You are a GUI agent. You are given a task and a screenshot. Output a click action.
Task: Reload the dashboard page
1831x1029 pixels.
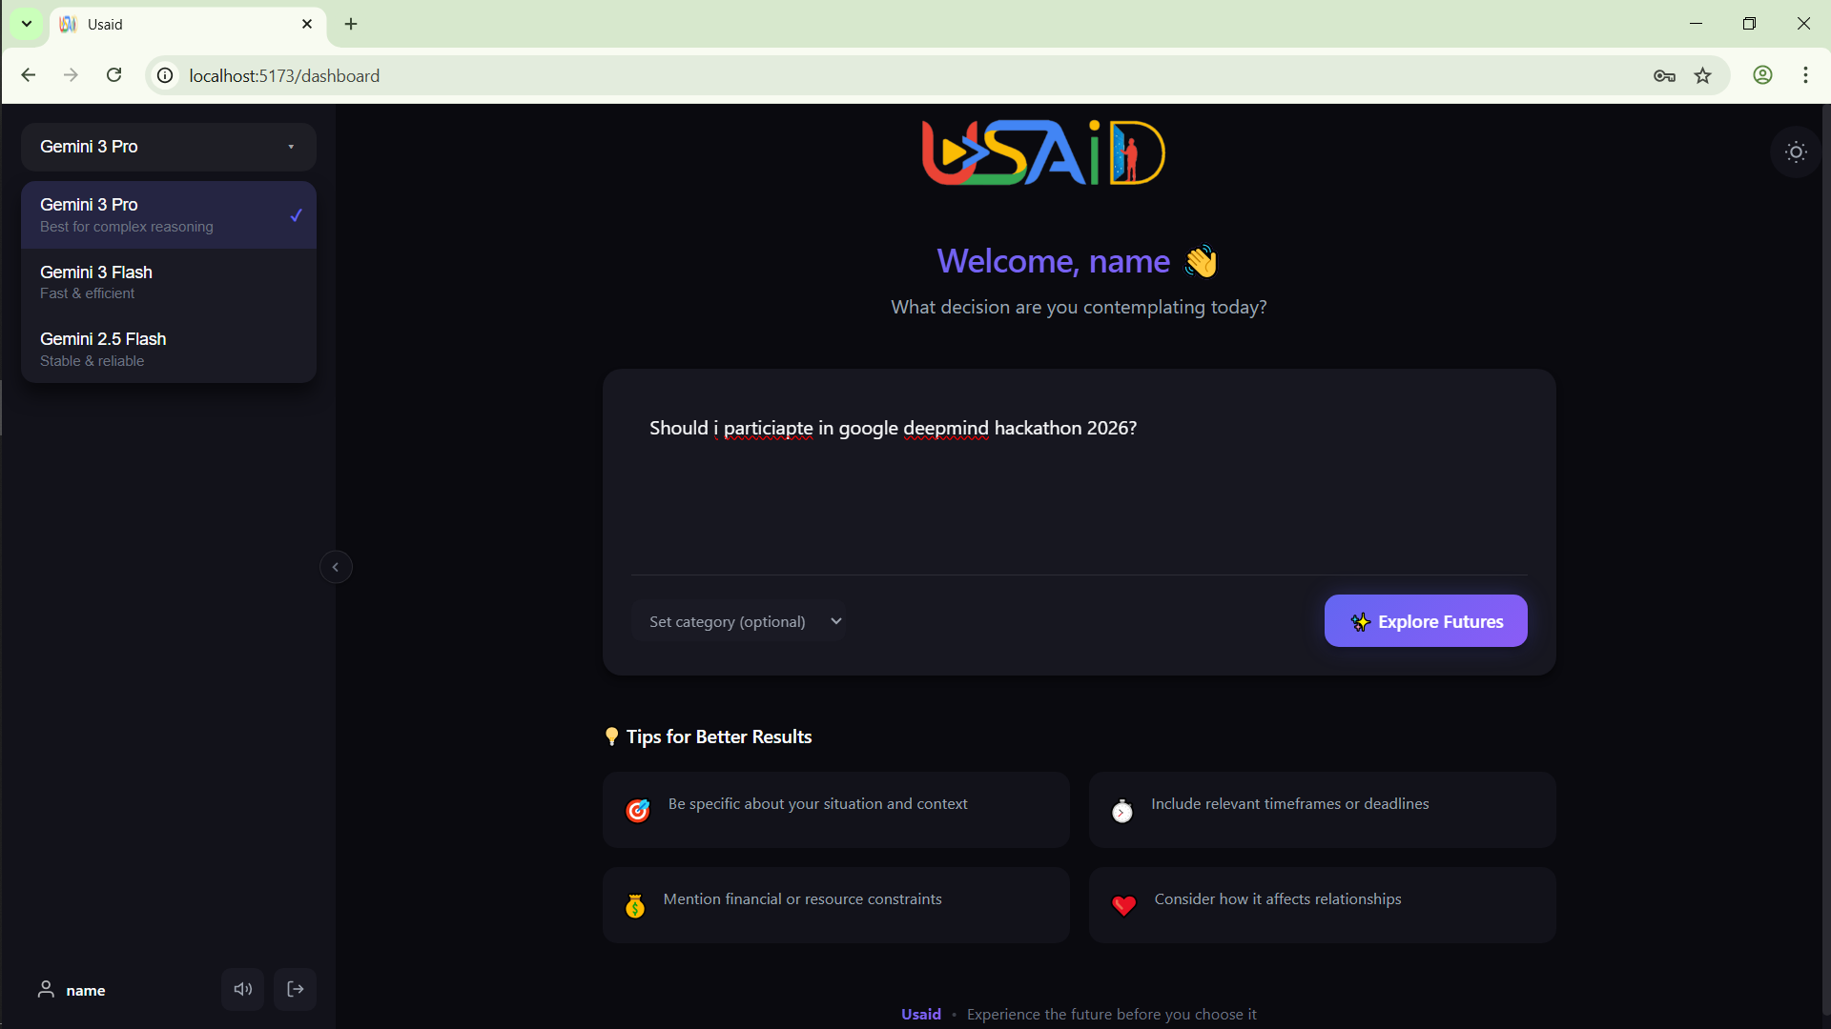pyautogui.click(x=114, y=75)
